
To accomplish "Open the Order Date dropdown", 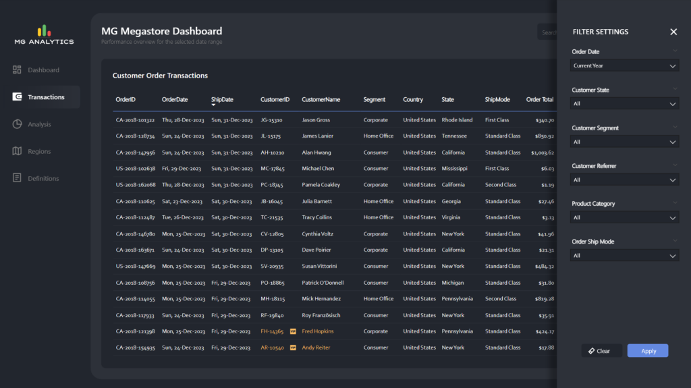I will 624,65.
